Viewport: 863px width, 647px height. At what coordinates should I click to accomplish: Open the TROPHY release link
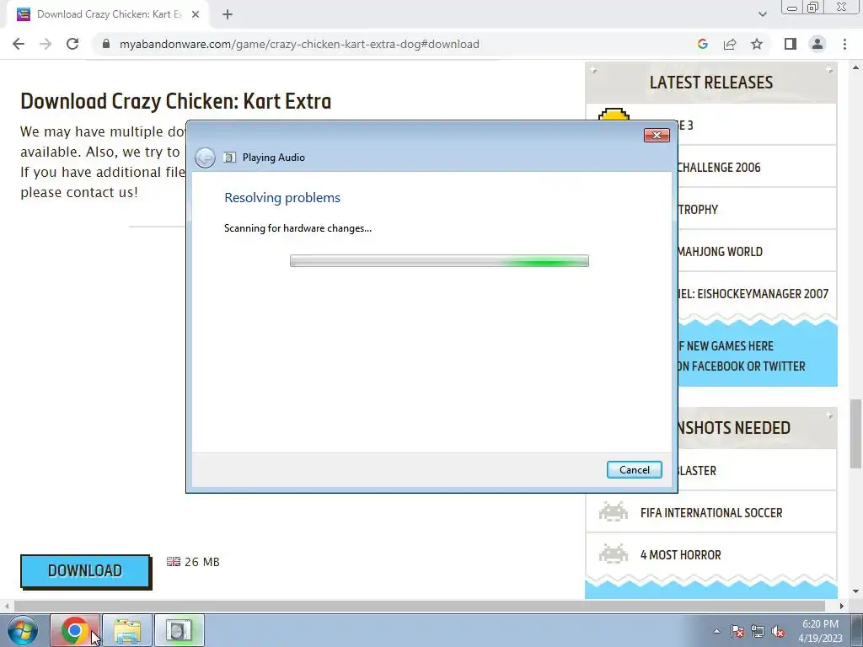pos(698,210)
